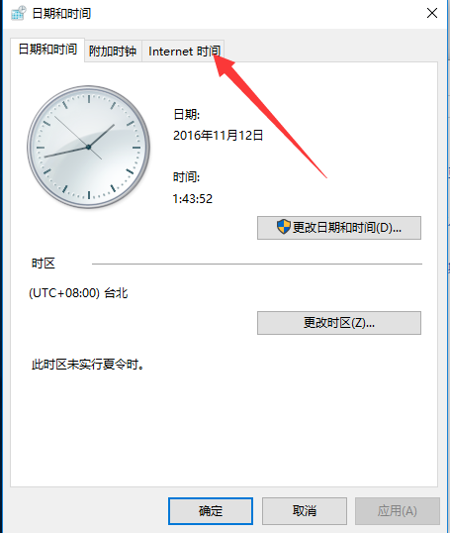Cancel with the 取消 button
The height and width of the screenshot is (533, 450).
(305, 511)
